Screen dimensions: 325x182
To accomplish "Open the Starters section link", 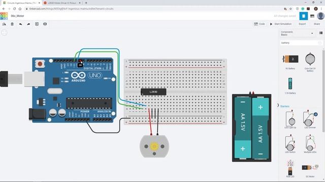I will point(285,106).
